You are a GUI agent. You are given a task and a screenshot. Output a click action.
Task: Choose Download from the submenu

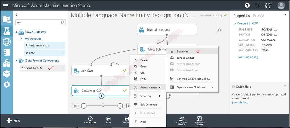[x=192, y=52]
